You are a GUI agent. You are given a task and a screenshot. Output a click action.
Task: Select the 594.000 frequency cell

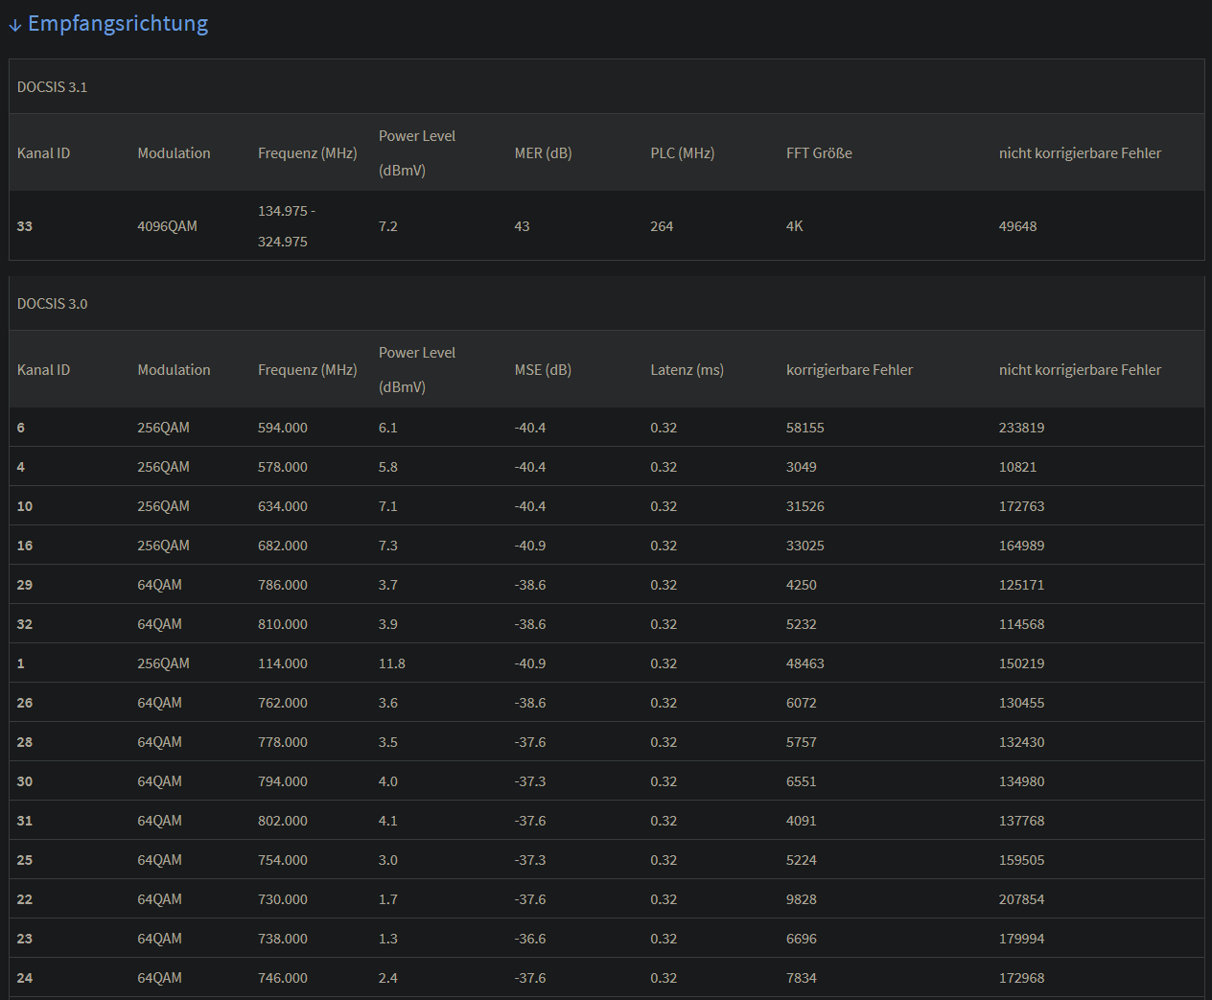283,428
